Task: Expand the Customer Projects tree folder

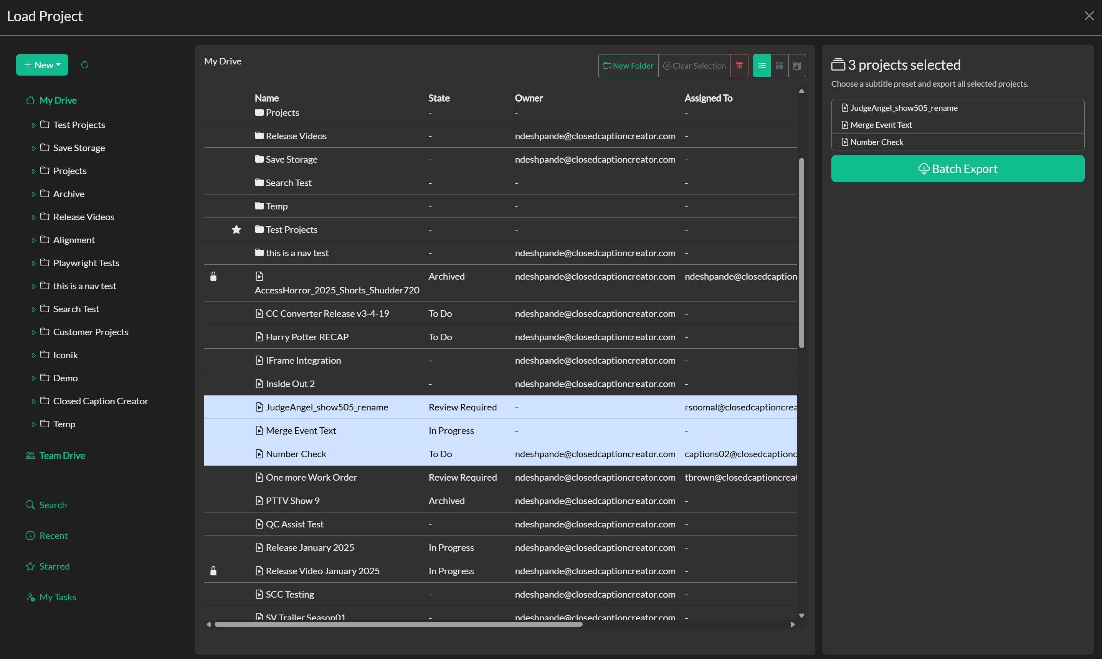Action: [x=34, y=332]
